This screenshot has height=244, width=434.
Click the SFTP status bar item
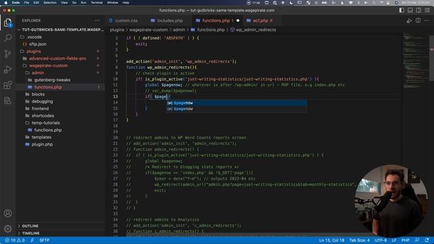(44, 240)
